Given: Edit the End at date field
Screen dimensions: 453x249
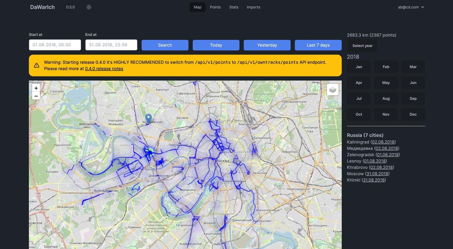Looking at the screenshot, I should click(x=111, y=45).
